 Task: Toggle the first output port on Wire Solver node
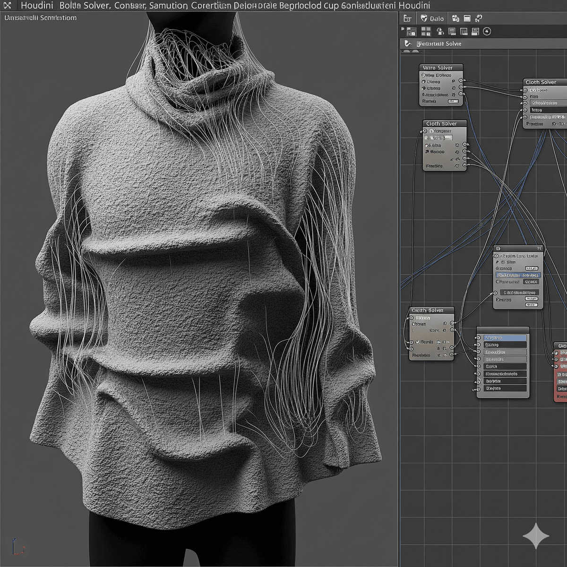[461, 80]
